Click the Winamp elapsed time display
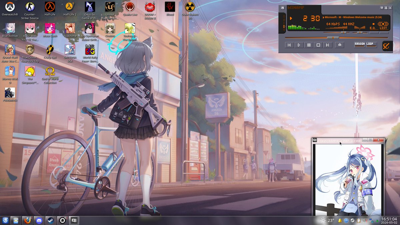Screen dimensions: 400x225 tap(311, 19)
